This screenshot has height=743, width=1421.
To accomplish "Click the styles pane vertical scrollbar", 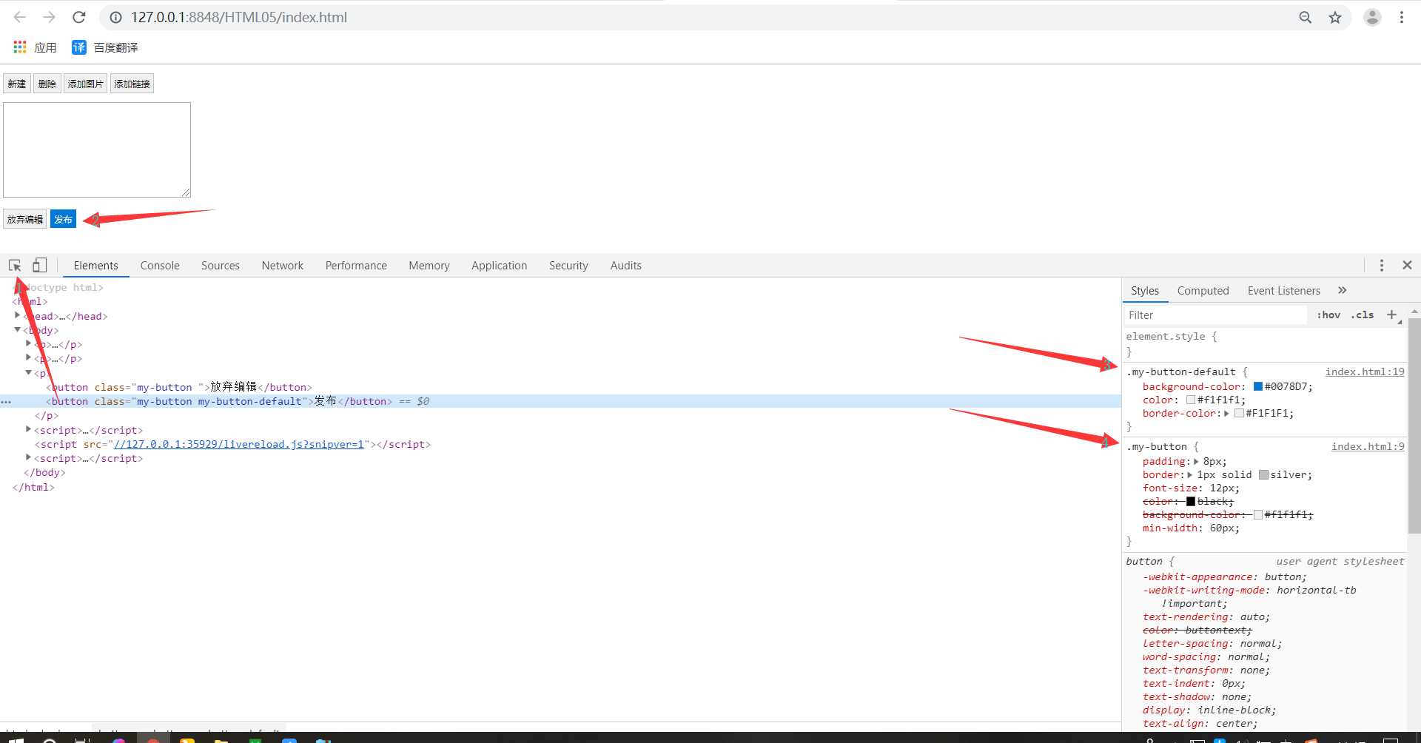I will coord(1414,426).
